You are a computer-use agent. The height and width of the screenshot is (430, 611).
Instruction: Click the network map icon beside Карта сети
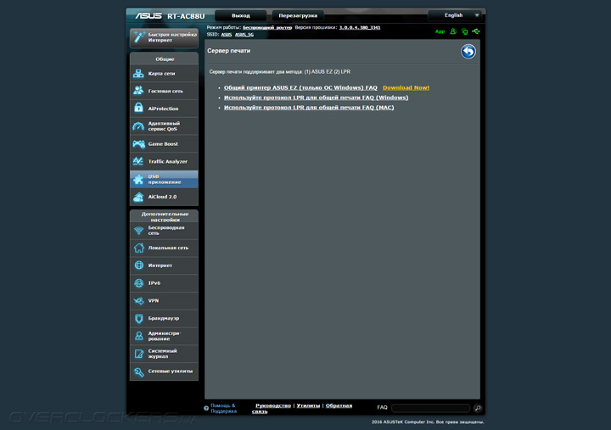click(x=138, y=73)
